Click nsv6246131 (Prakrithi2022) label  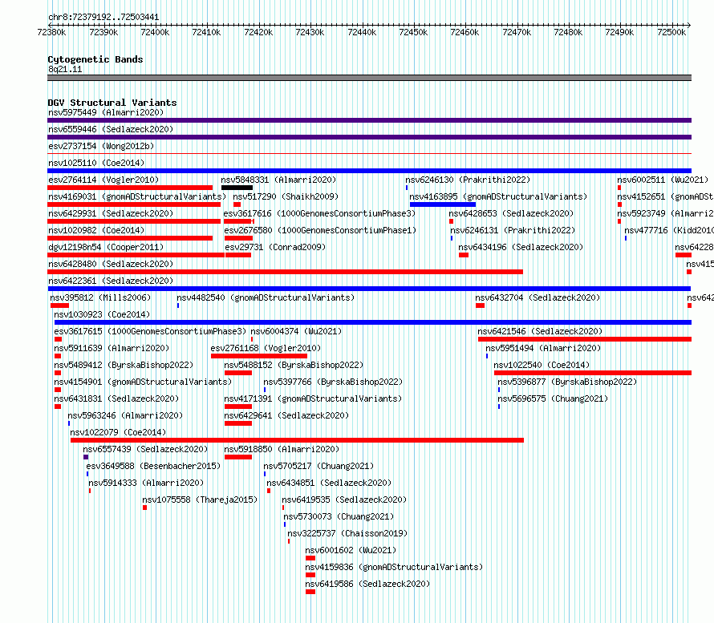pos(513,230)
